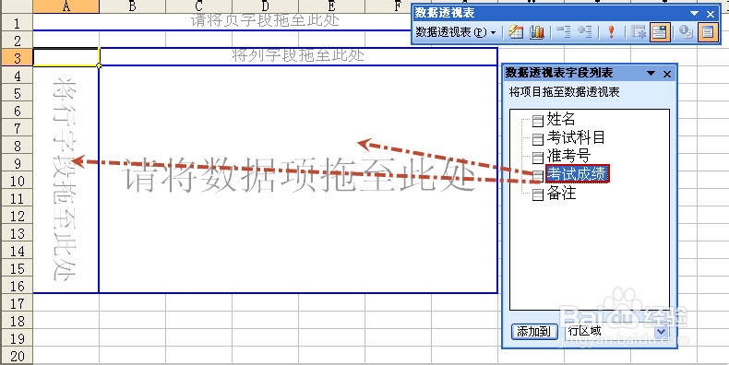
Task: Select row 10 header
Action: point(17,180)
